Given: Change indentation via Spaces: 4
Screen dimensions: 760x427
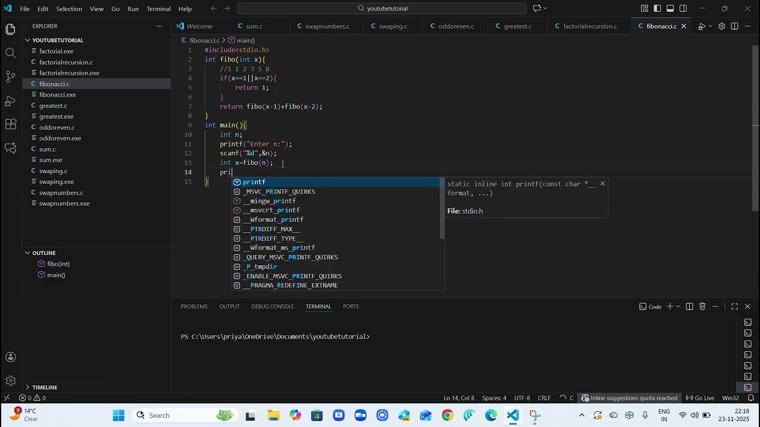Looking at the screenshot, I should click(494, 398).
